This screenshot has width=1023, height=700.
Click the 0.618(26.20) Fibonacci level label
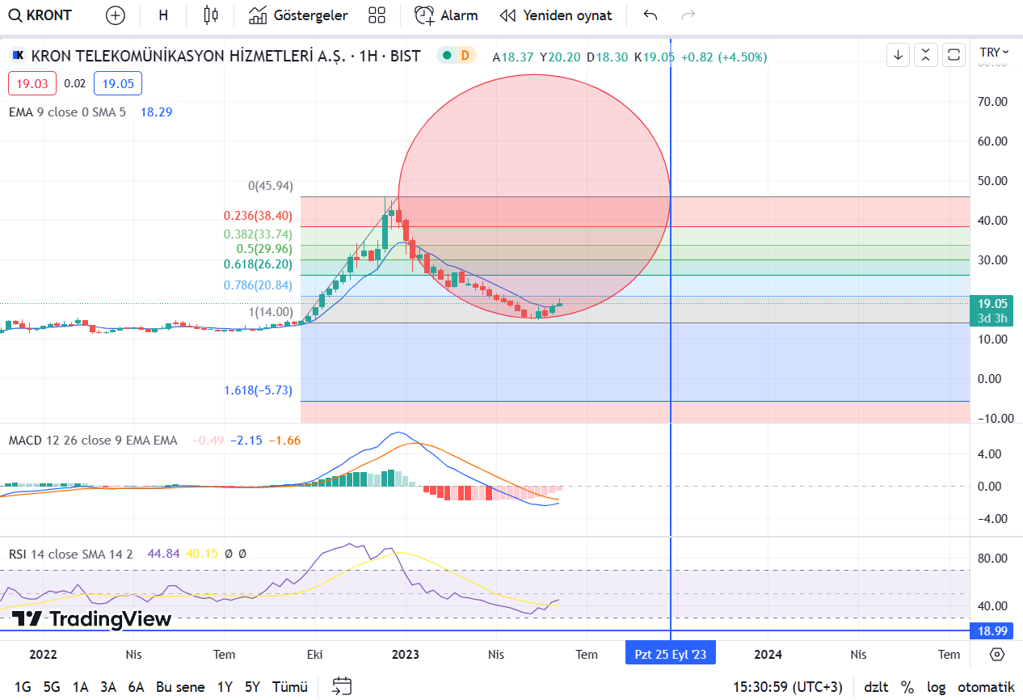pos(258,264)
